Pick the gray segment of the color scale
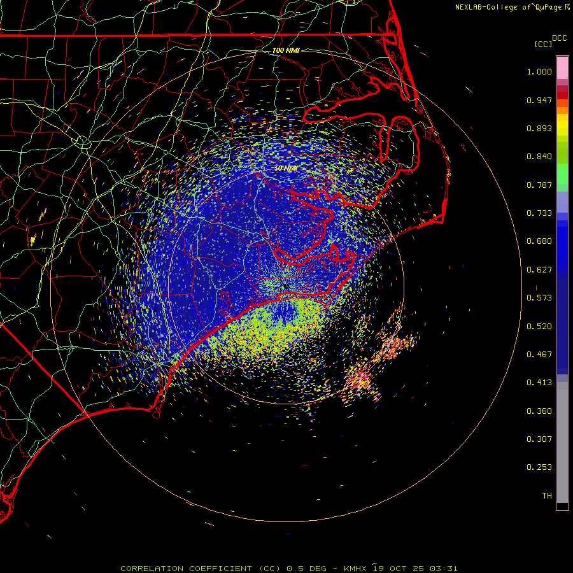Viewport: 573px width, 573px height. pyautogui.click(x=562, y=442)
